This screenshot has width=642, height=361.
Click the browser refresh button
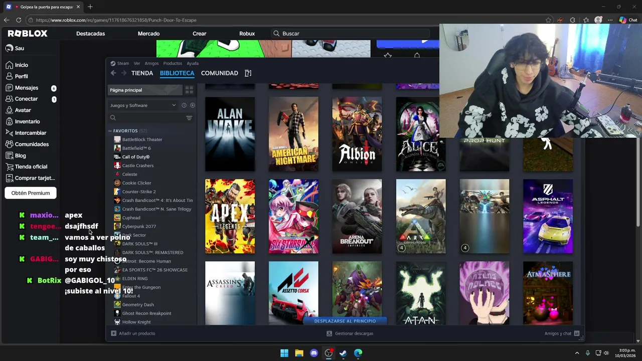[x=19, y=20]
